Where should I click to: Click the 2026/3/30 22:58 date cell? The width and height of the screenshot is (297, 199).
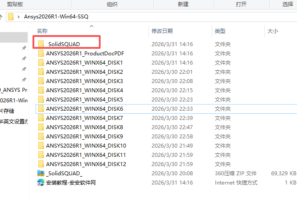coord(172,137)
